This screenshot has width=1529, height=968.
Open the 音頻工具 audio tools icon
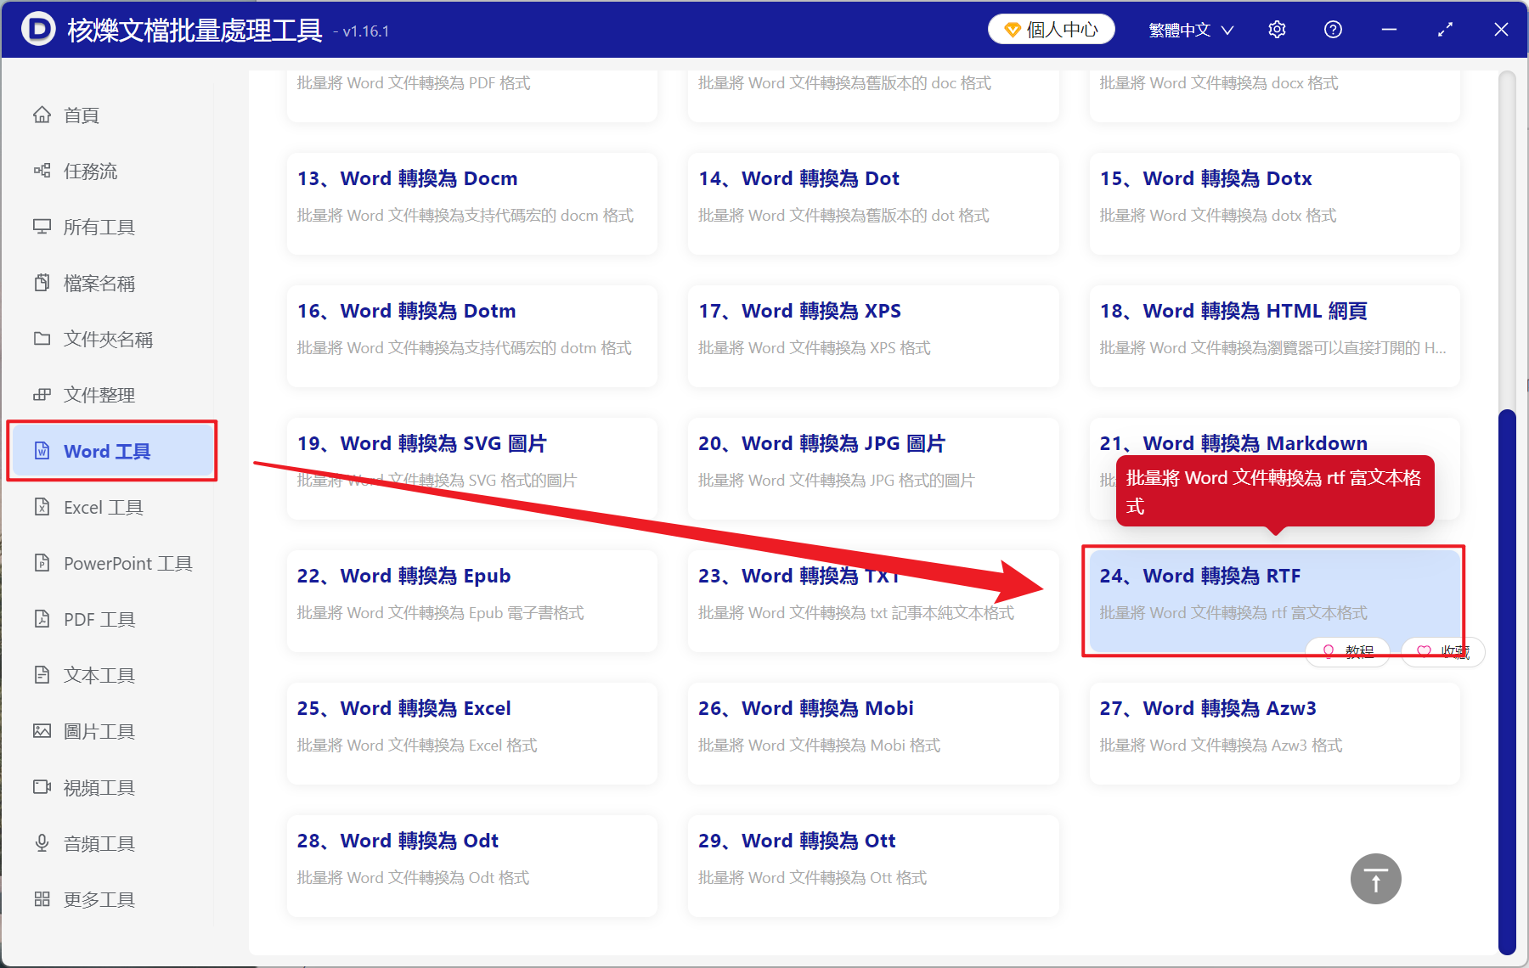click(x=42, y=842)
